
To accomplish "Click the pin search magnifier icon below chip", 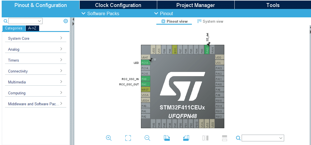I will [x=239, y=138].
